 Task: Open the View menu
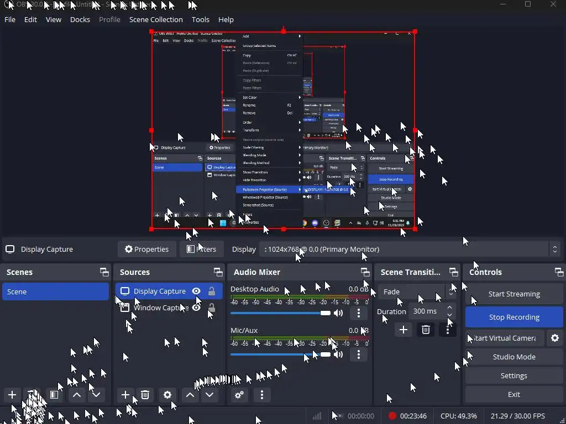[54, 19]
